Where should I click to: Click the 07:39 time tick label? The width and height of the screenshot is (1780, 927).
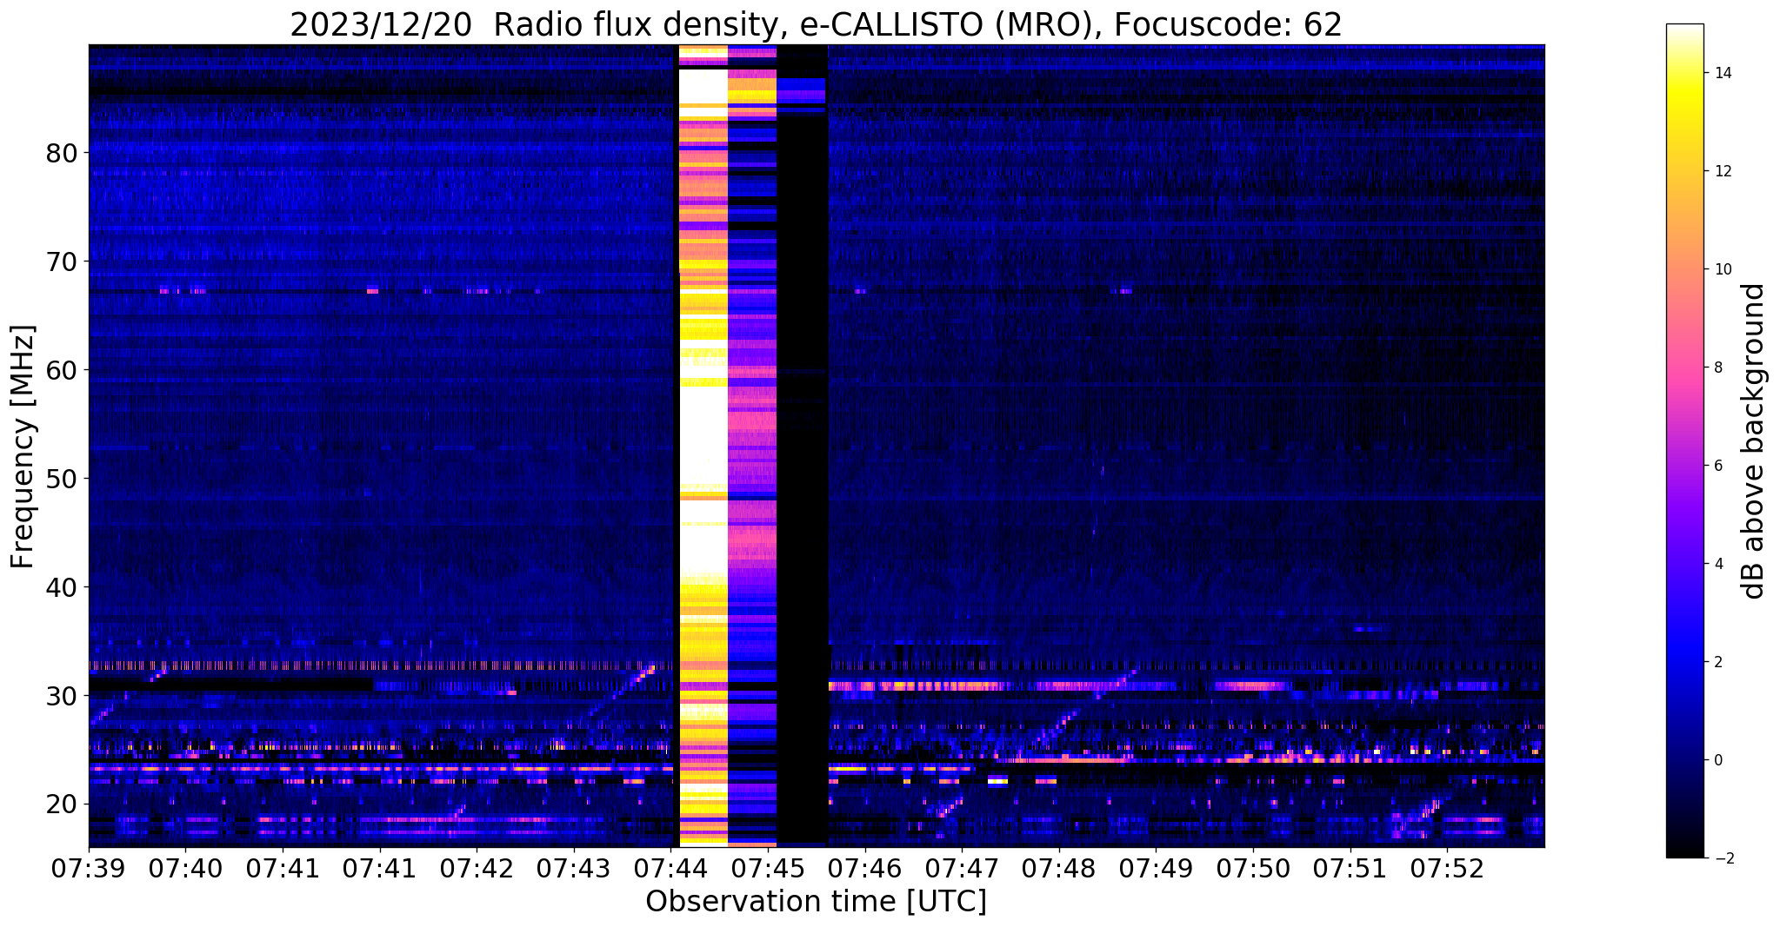coord(89,868)
